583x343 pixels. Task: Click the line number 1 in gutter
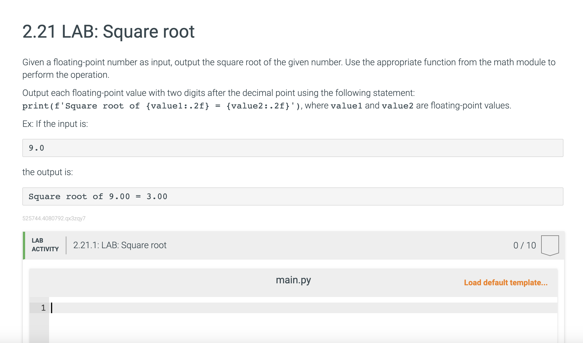pos(43,308)
